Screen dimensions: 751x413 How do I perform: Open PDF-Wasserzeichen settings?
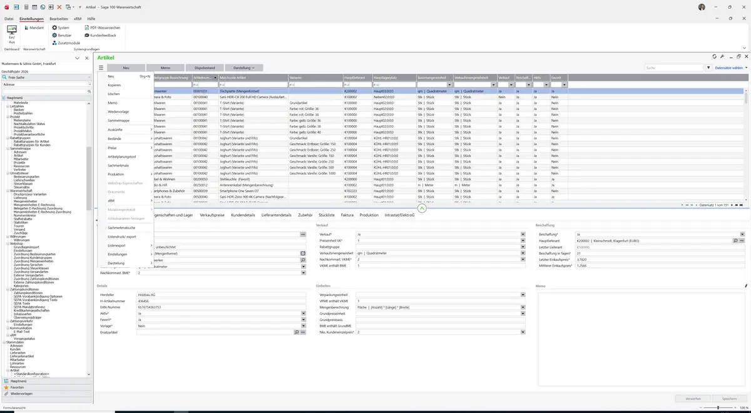coord(102,28)
